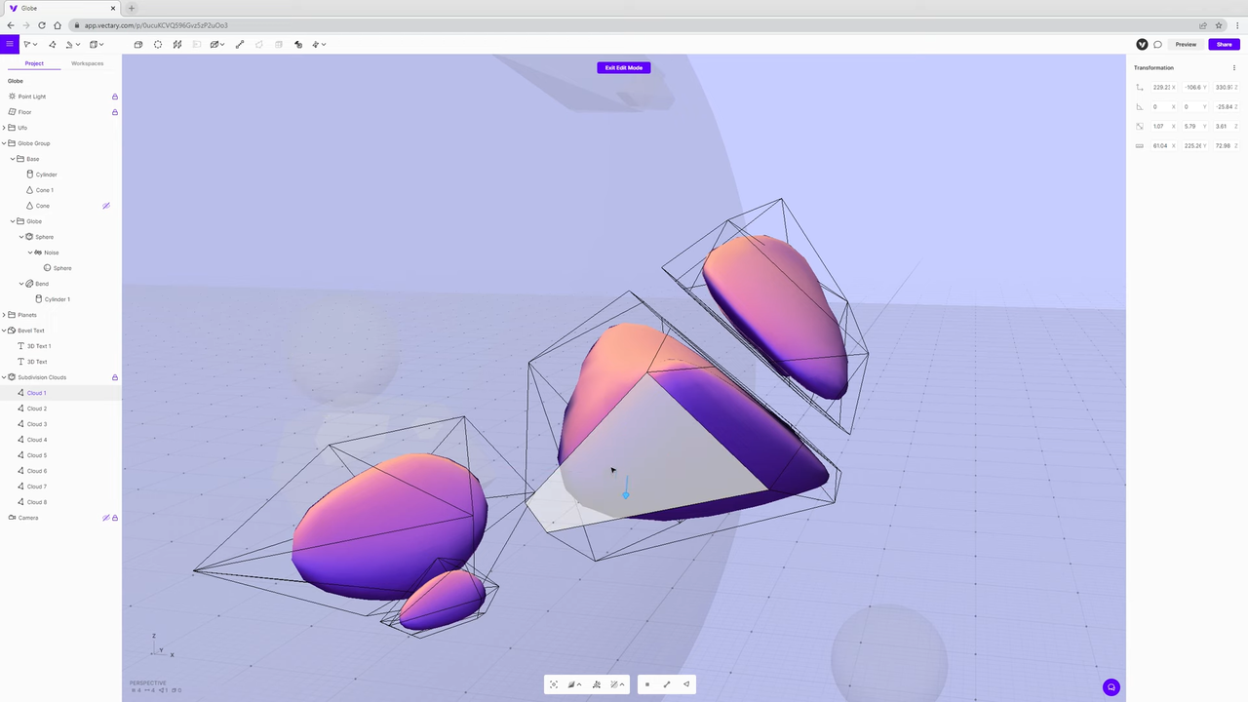Screen dimensions: 1248x702
Task: Select Cloud 5 in the object tree
Action: click(37, 455)
